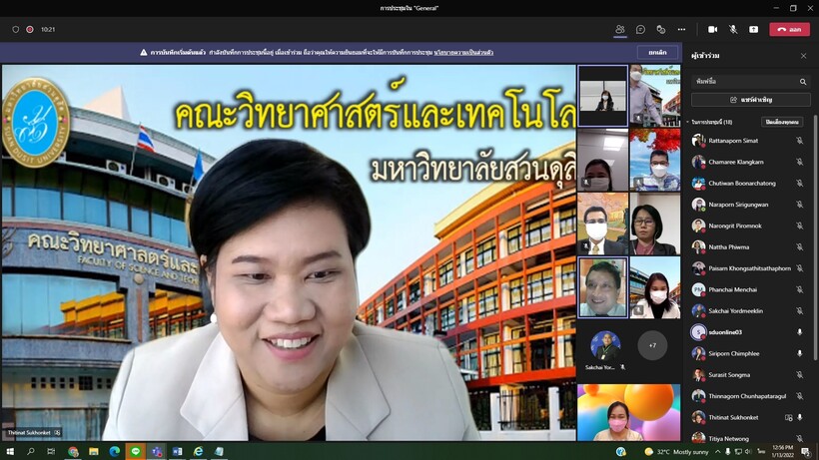Toggle mic icon for sduonline03

click(799, 332)
